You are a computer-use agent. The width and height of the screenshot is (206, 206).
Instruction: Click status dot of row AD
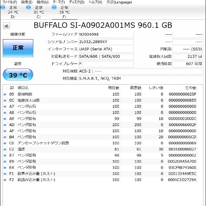pos(5,125)
